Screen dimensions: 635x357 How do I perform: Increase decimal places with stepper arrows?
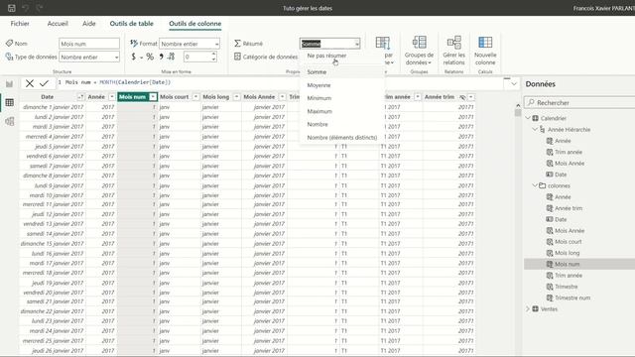pyautogui.click(x=214, y=55)
